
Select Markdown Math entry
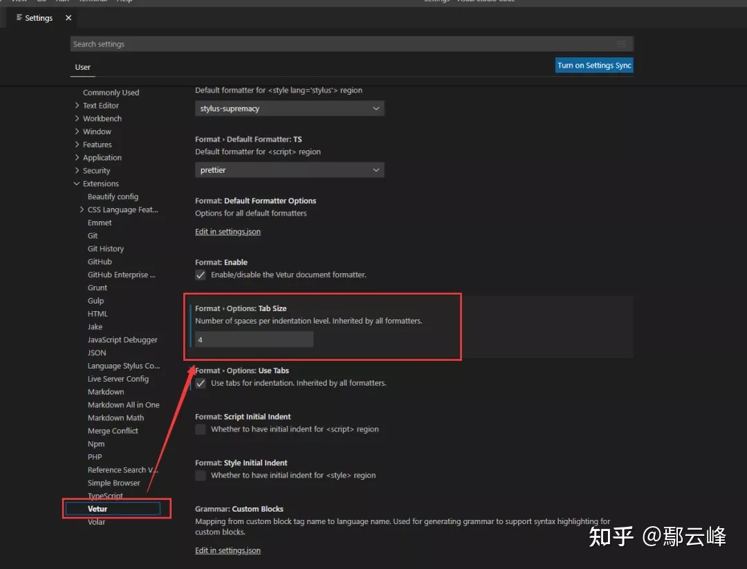[x=116, y=418]
